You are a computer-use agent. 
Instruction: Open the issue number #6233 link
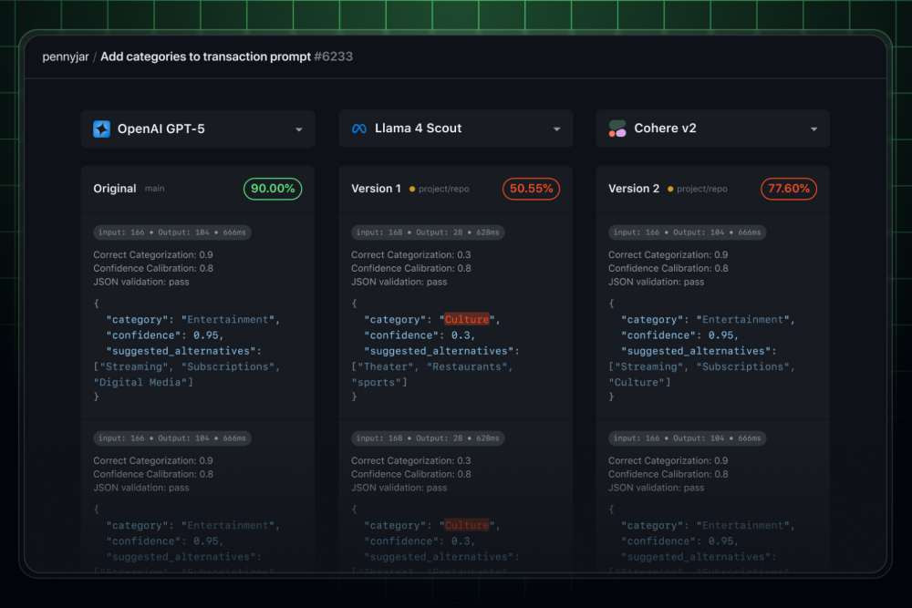tap(333, 57)
